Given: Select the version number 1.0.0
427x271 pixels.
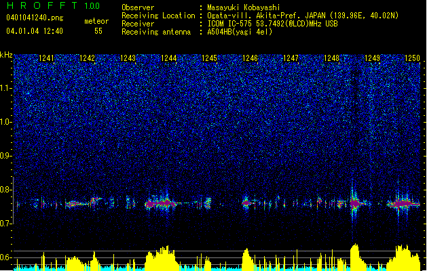Looking at the screenshot, I should [92, 6].
